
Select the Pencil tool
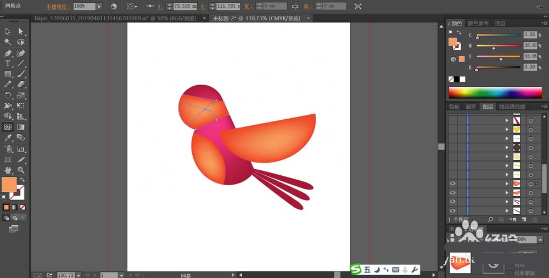tap(8, 85)
